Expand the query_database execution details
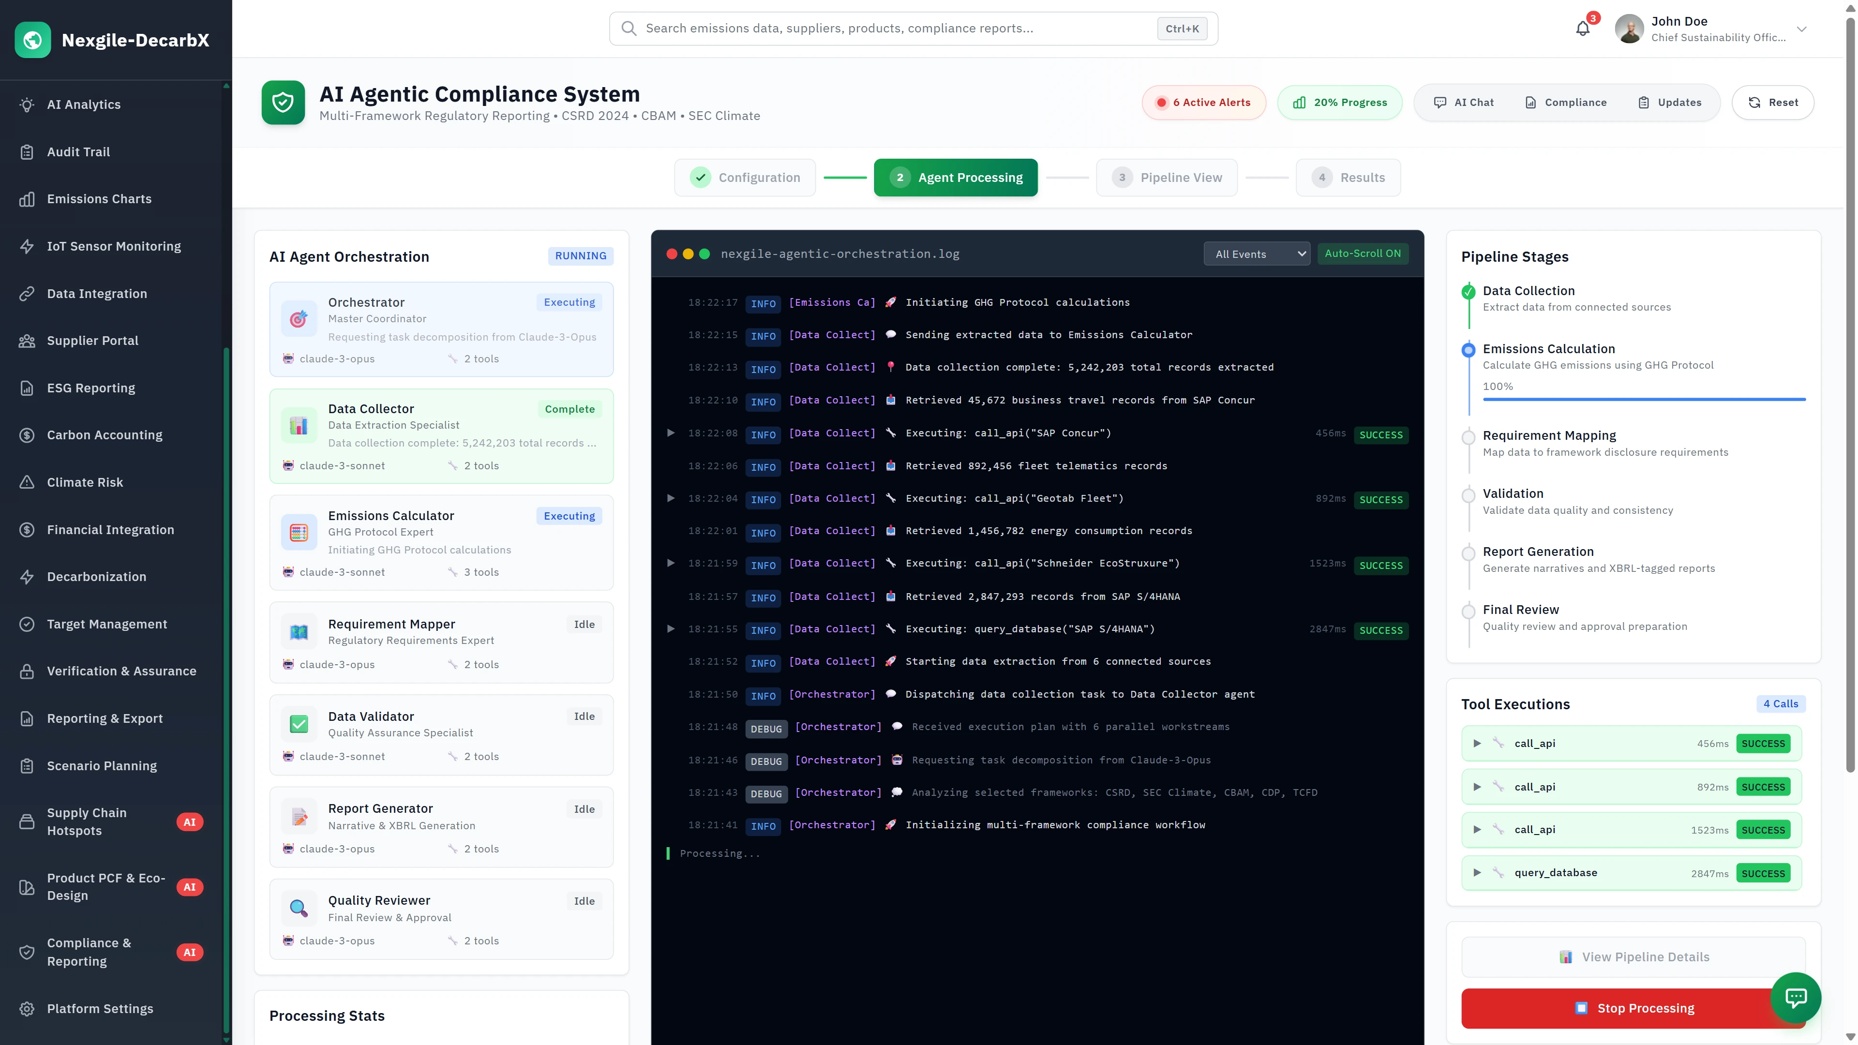The width and height of the screenshot is (1858, 1045). (x=1476, y=873)
